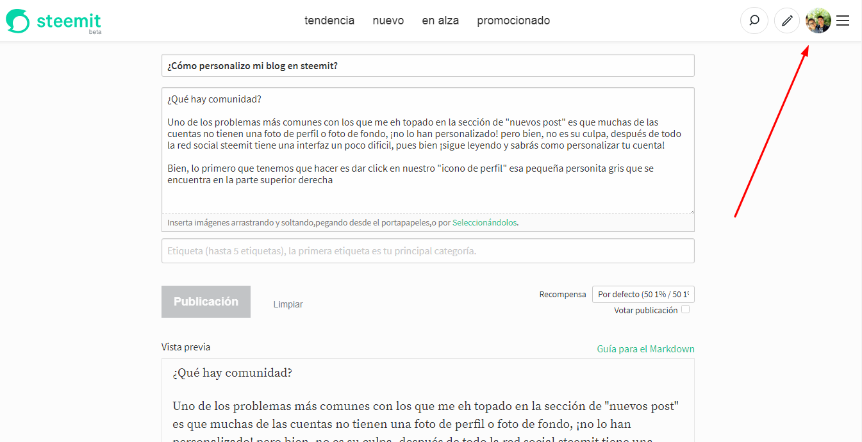The image size is (862, 442).
Task: Click Limpiar to clear the draft
Action: pyautogui.click(x=288, y=304)
